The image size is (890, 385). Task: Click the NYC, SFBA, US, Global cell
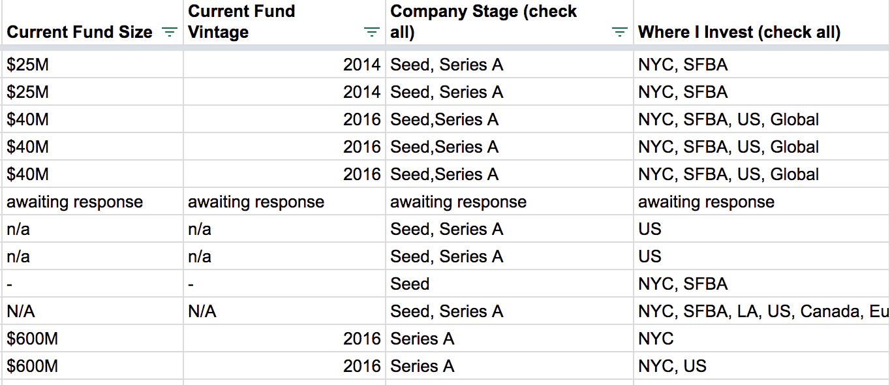[x=728, y=119]
